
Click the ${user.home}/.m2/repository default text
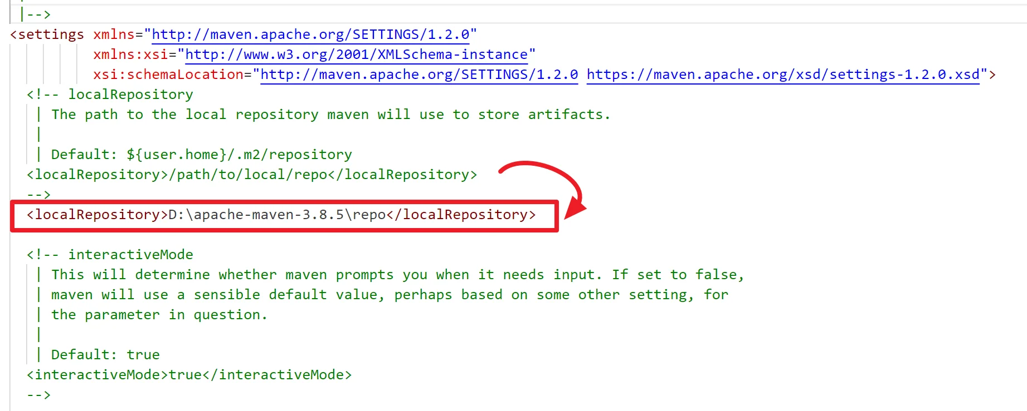pyautogui.click(x=239, y=155)
